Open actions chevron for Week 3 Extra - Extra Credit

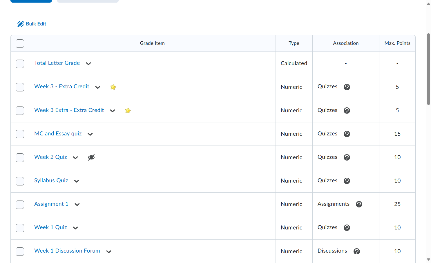pyautogui.click(x=113, y=111)
